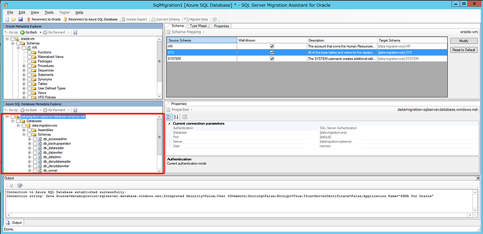Expand the db_ddladmin schema node

(30, 157)
